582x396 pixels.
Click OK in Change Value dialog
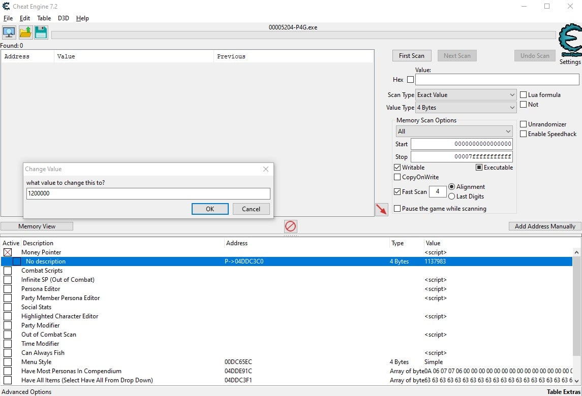[x=210, y=209]
